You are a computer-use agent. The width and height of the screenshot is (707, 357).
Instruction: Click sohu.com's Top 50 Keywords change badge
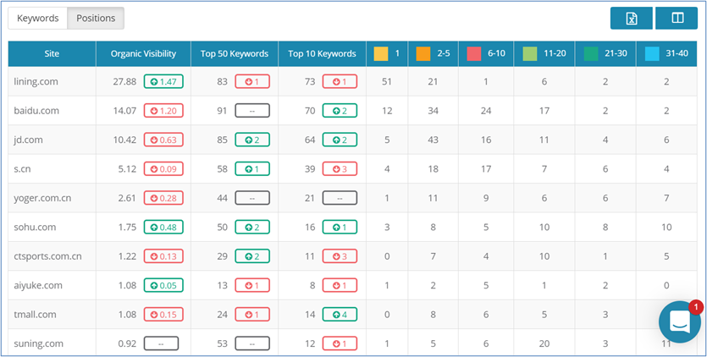(252, 228)
